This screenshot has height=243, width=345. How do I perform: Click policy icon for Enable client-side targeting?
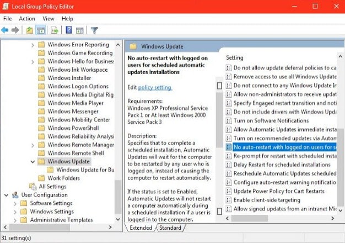(x=229, y=200)
